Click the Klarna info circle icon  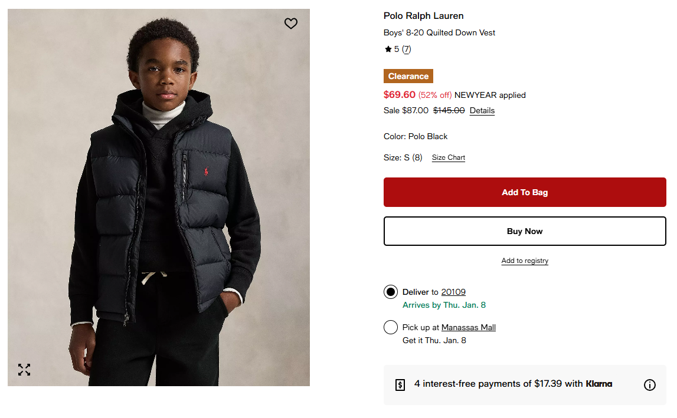tap(649, 385)
